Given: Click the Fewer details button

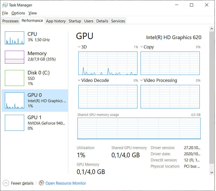Looking at the screenshot, I should [x=22, y=183].
